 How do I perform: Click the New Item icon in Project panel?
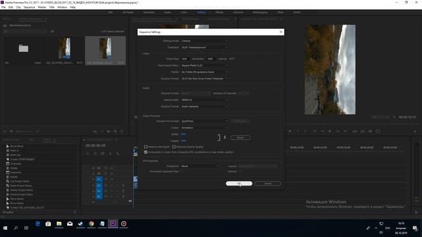click(x=115, y=132)
